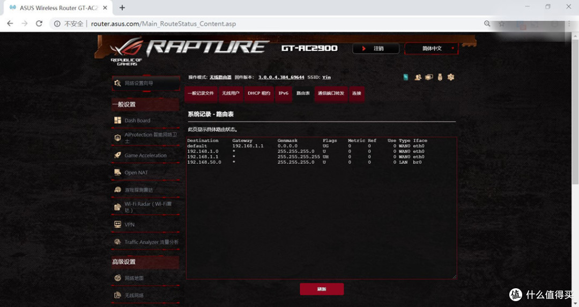Image resolution: width=579 pixels, height=307 pixels.
Task: Click the Game Acceleration menu label
Action: coord(145,156)
